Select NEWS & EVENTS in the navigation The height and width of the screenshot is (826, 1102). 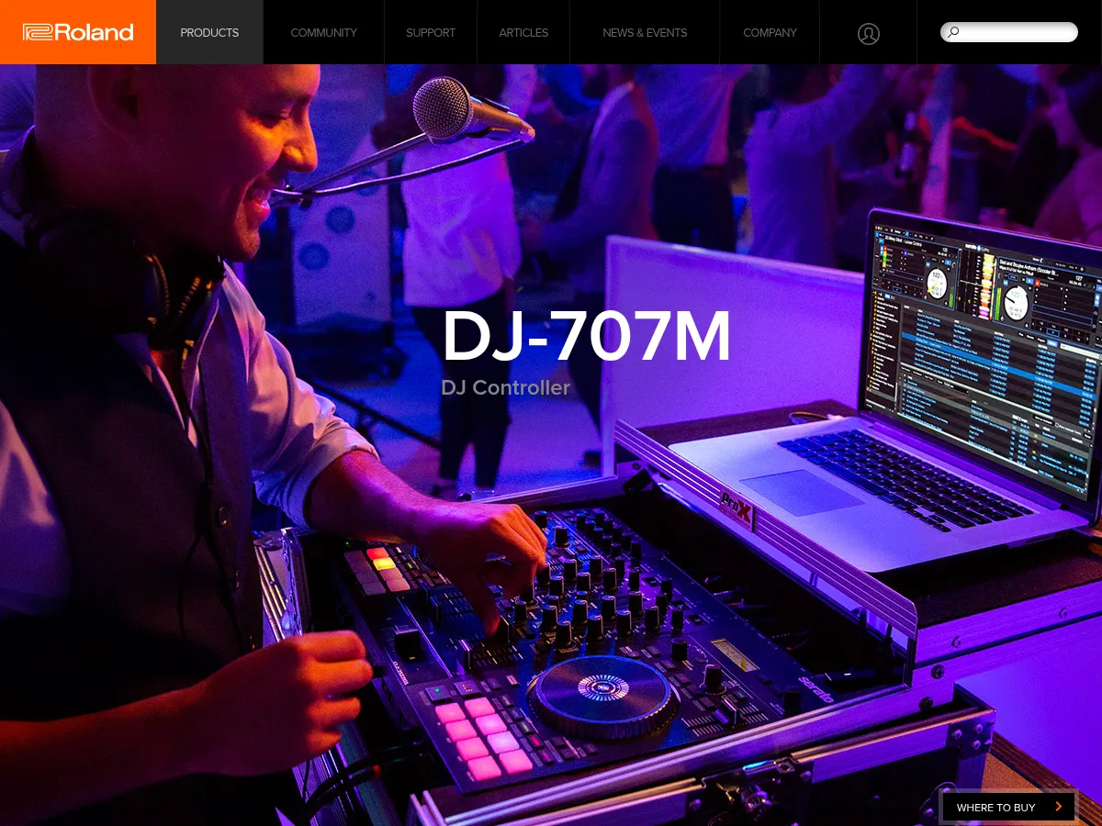point(645,32)
